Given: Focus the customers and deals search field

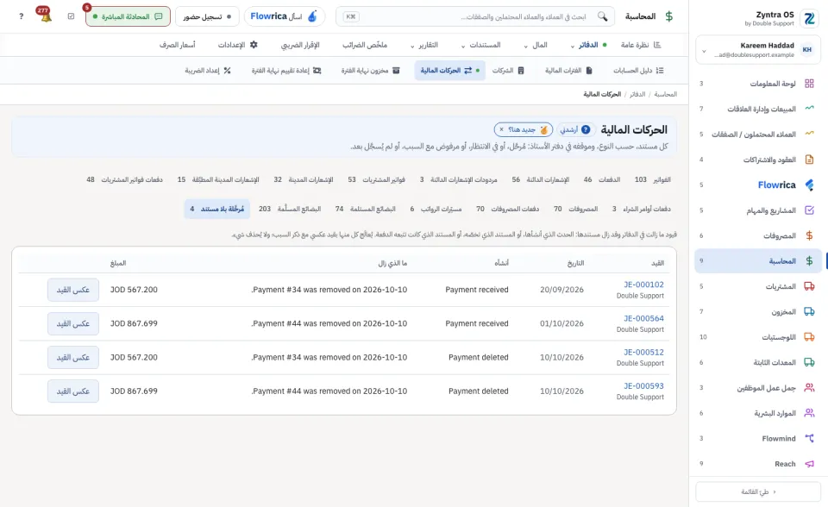Looking at the screenshot, I should [475, 16].
